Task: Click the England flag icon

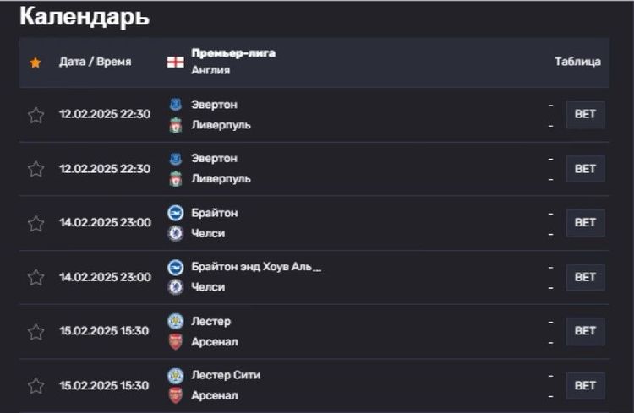Action: (176, 62)
